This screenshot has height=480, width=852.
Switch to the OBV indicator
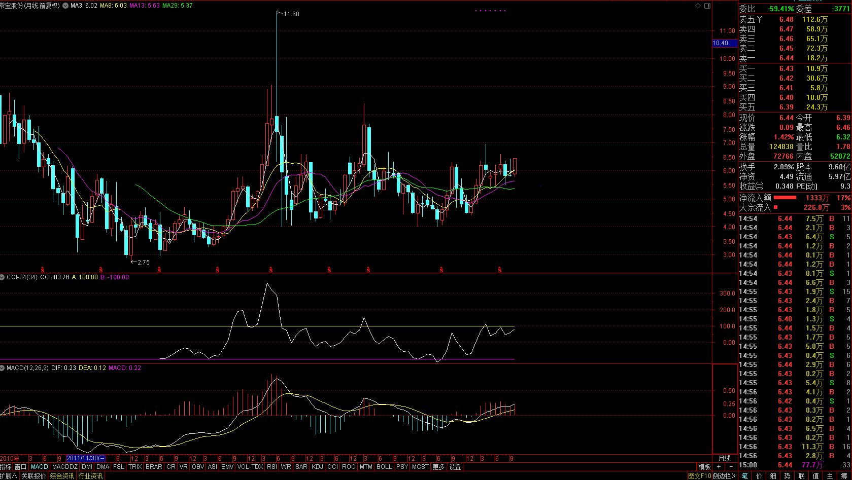pyautogui.click(x=198, y=467)
